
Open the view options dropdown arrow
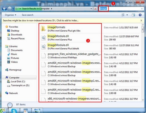127,15
